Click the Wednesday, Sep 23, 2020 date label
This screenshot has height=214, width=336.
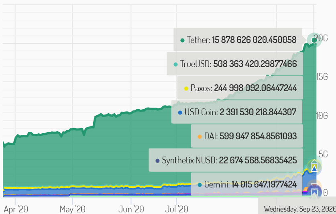pos(300,209)
